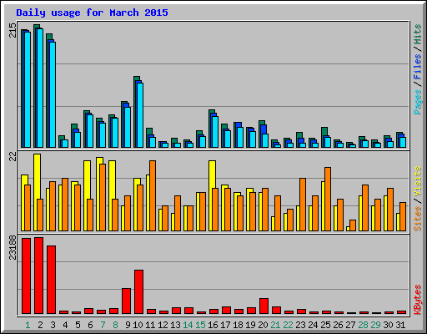Click day label 3 on the x-axis
This screenshot has height=334, width=427.
coord(53,325)
